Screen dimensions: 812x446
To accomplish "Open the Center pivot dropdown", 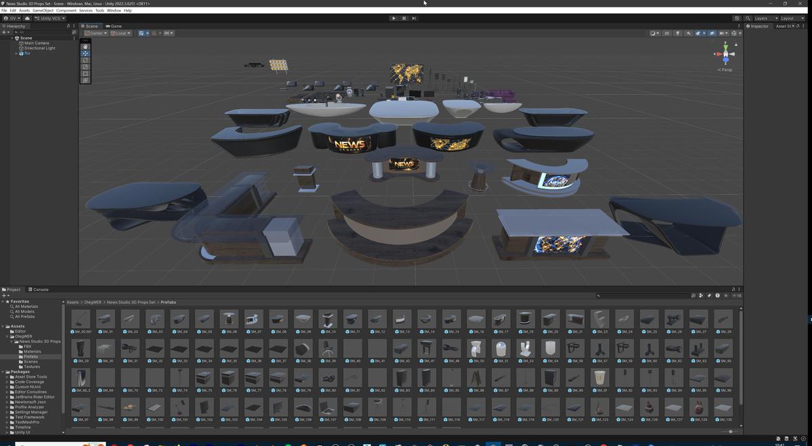I will coord(96,33).
